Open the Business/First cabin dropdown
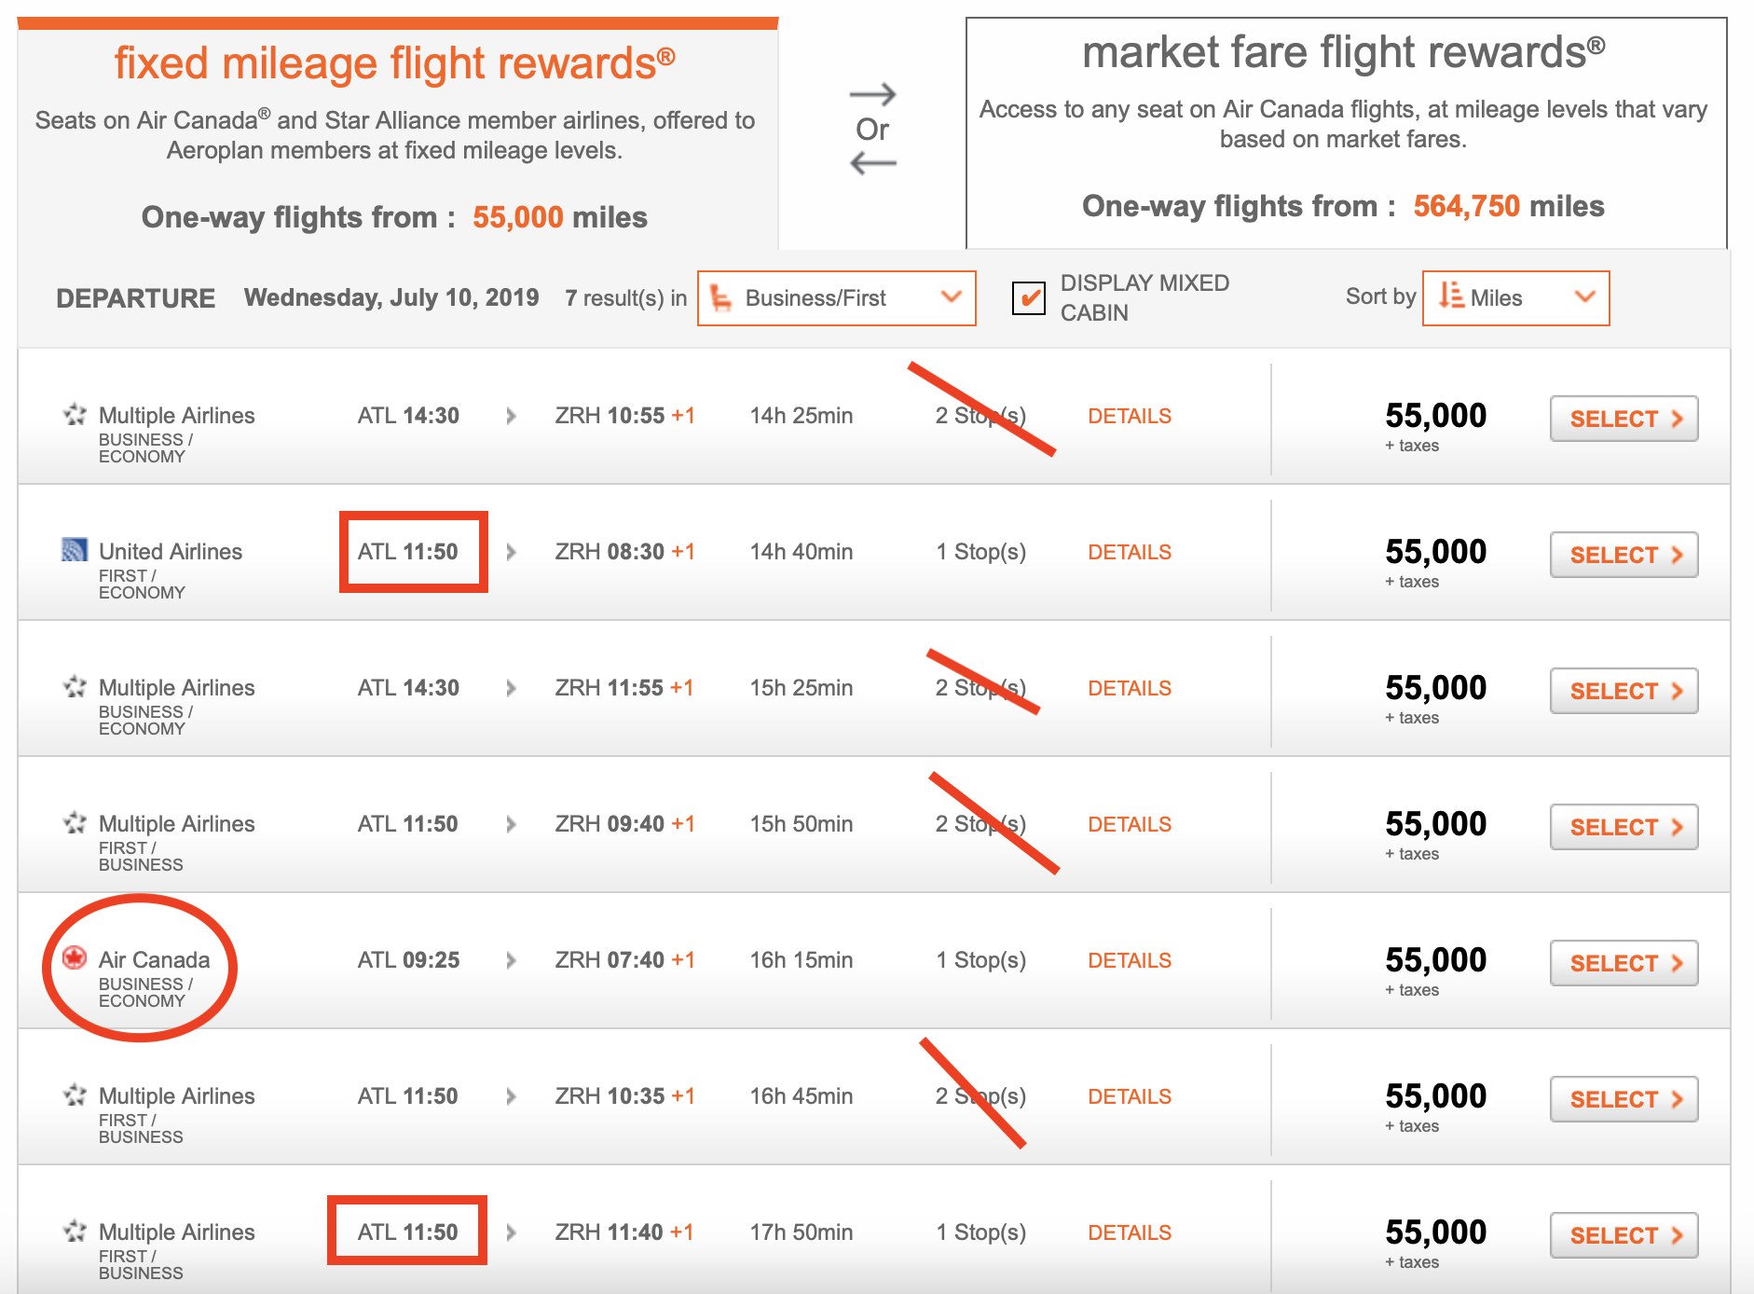This screenshot has height=1294, width=1754. (x=836, y=298)
